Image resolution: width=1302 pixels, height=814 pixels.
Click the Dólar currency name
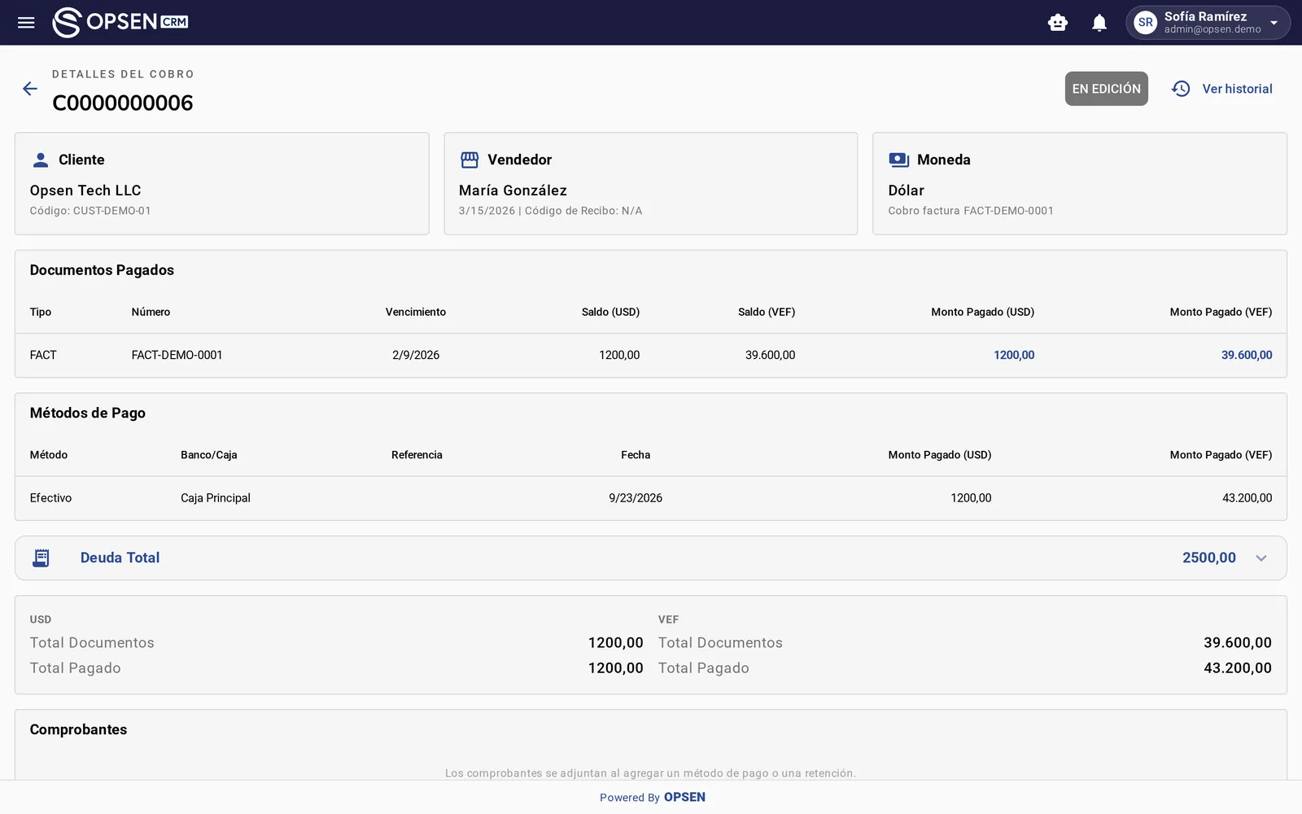(906, 190)
